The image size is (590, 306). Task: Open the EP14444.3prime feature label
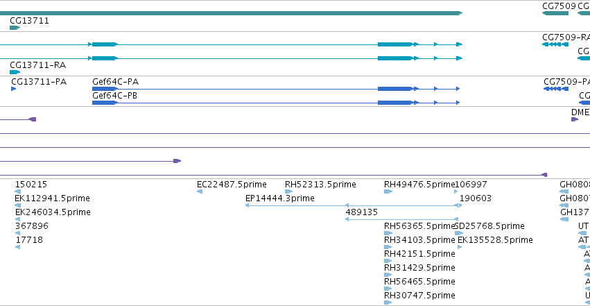279,198
